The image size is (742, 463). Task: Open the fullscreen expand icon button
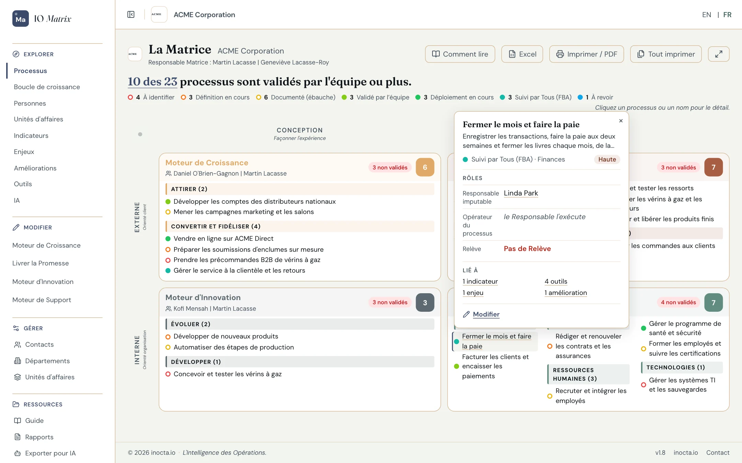[x=719, y=54]
